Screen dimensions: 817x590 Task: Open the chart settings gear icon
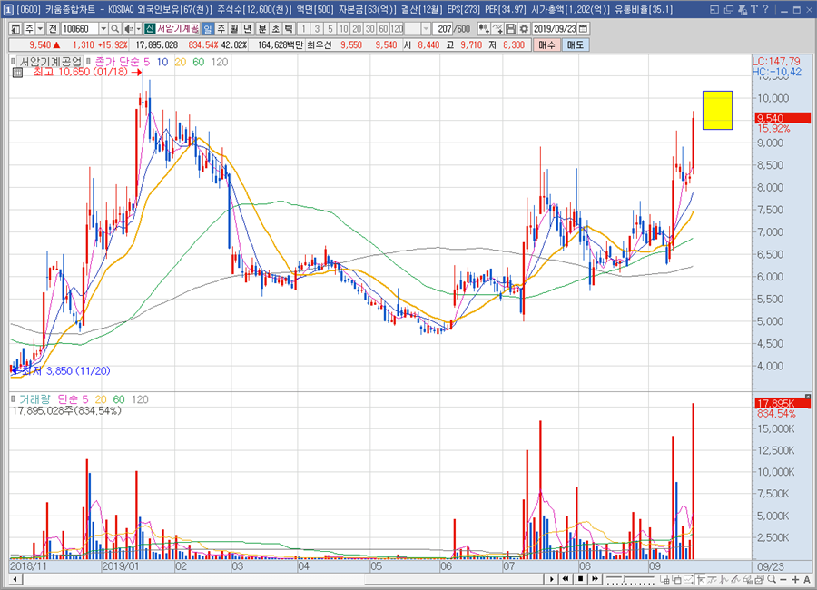524,29
